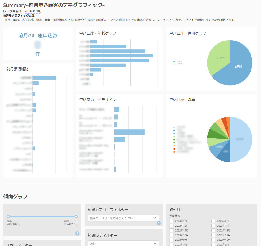The image size is (261, 246).
Task: Enable the 2022年12月 checkbox
Action: pos(213,230)
